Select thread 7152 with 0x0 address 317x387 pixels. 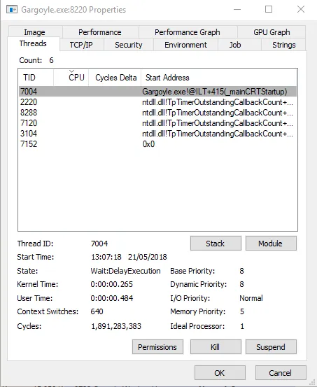pos(157,144)
